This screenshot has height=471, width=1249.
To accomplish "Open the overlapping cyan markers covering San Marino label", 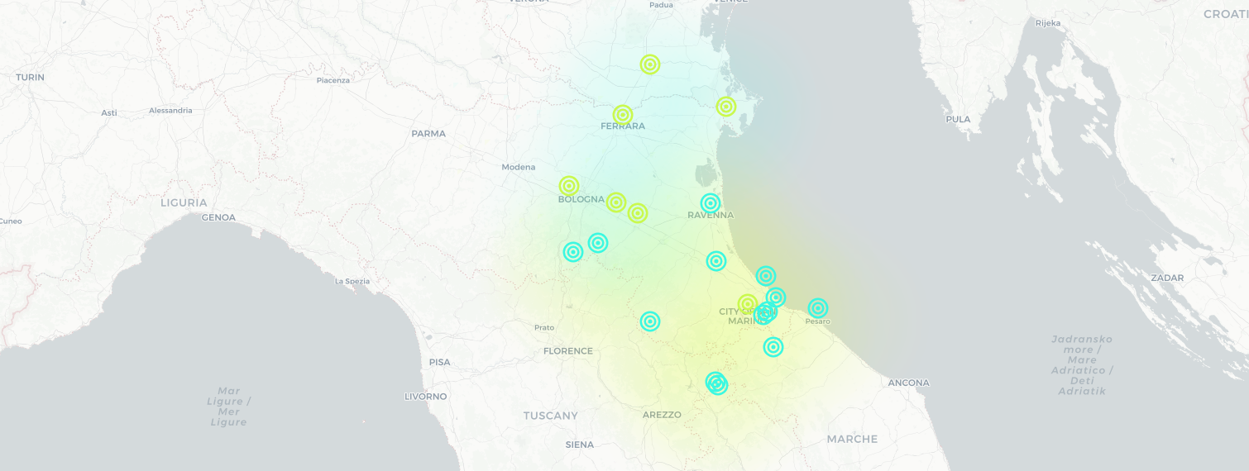I will [765, 313].
